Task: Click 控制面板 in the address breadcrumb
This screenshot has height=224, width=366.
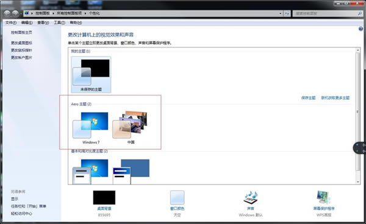Action: click(x=43, y=13)
